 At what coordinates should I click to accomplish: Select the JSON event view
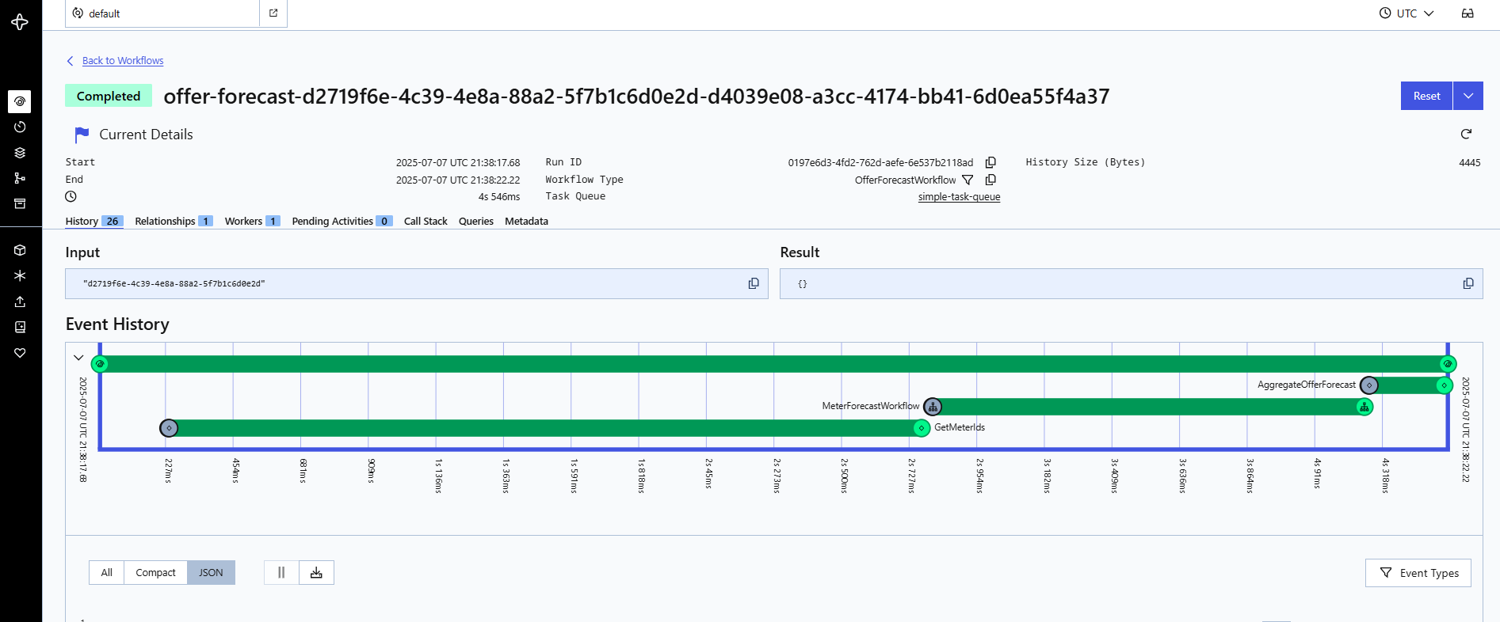[x=211, y=572]
